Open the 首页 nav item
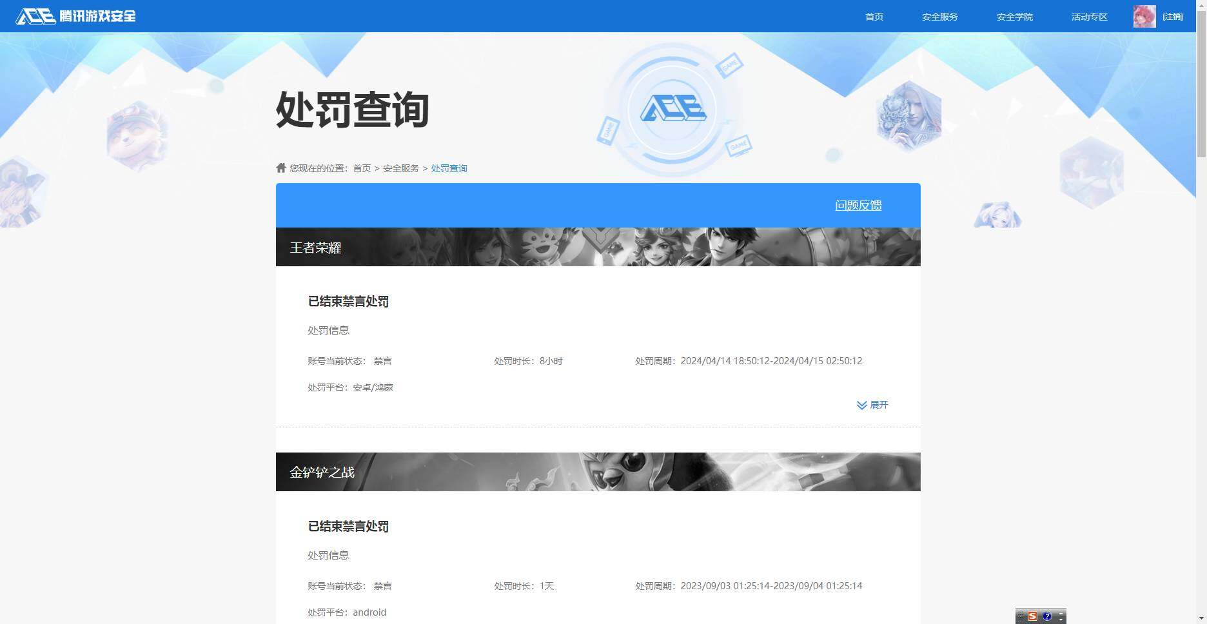Viewport: 1207px width, 624px height. click(874, 17)
